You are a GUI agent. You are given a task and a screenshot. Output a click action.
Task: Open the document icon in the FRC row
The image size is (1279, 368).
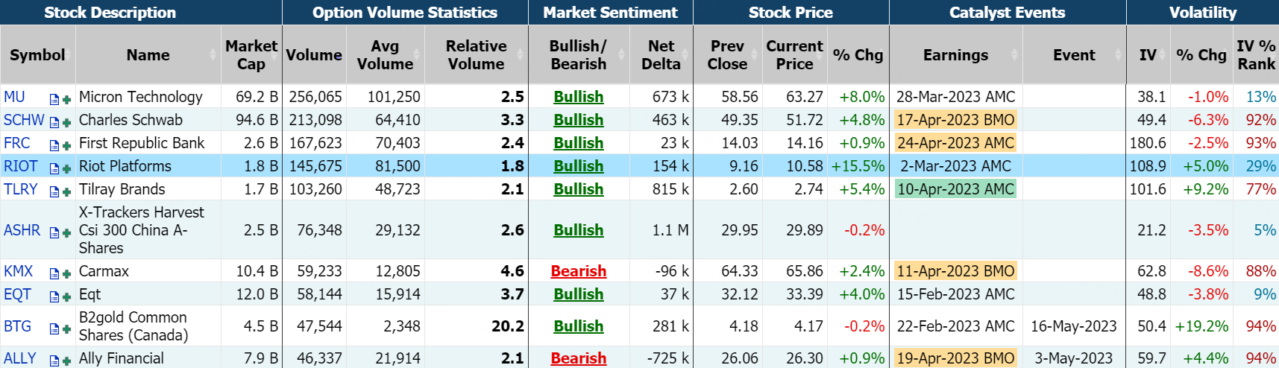click(54, 145)
